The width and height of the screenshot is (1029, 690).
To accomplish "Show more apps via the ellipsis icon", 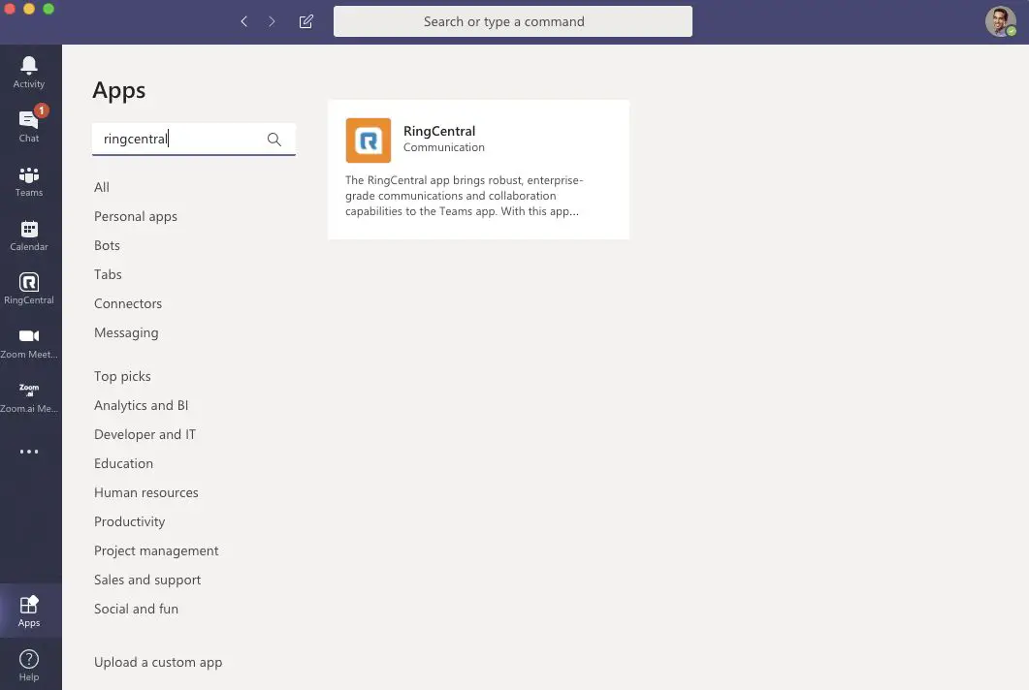I will [x=29, y=451].
